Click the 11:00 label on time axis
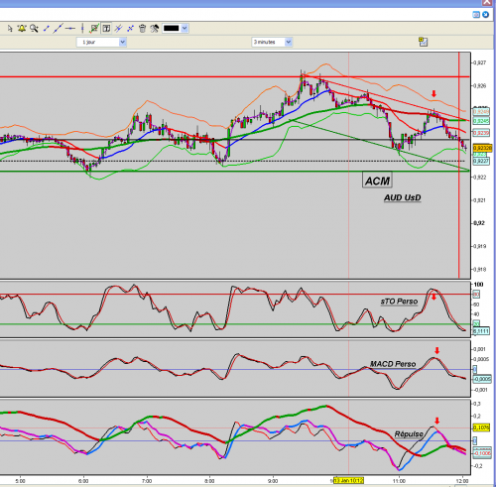Image resolution: width=496 pixels, height=487 pixels. point(399,481)
